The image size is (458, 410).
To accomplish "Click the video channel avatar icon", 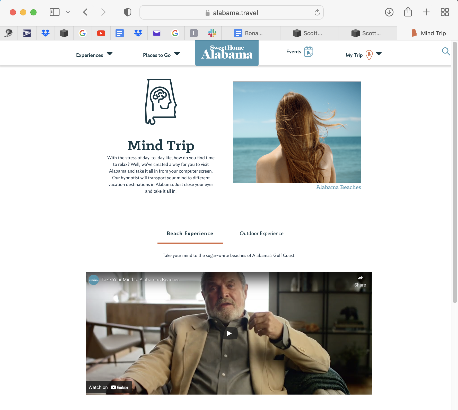I will (94, 280).
